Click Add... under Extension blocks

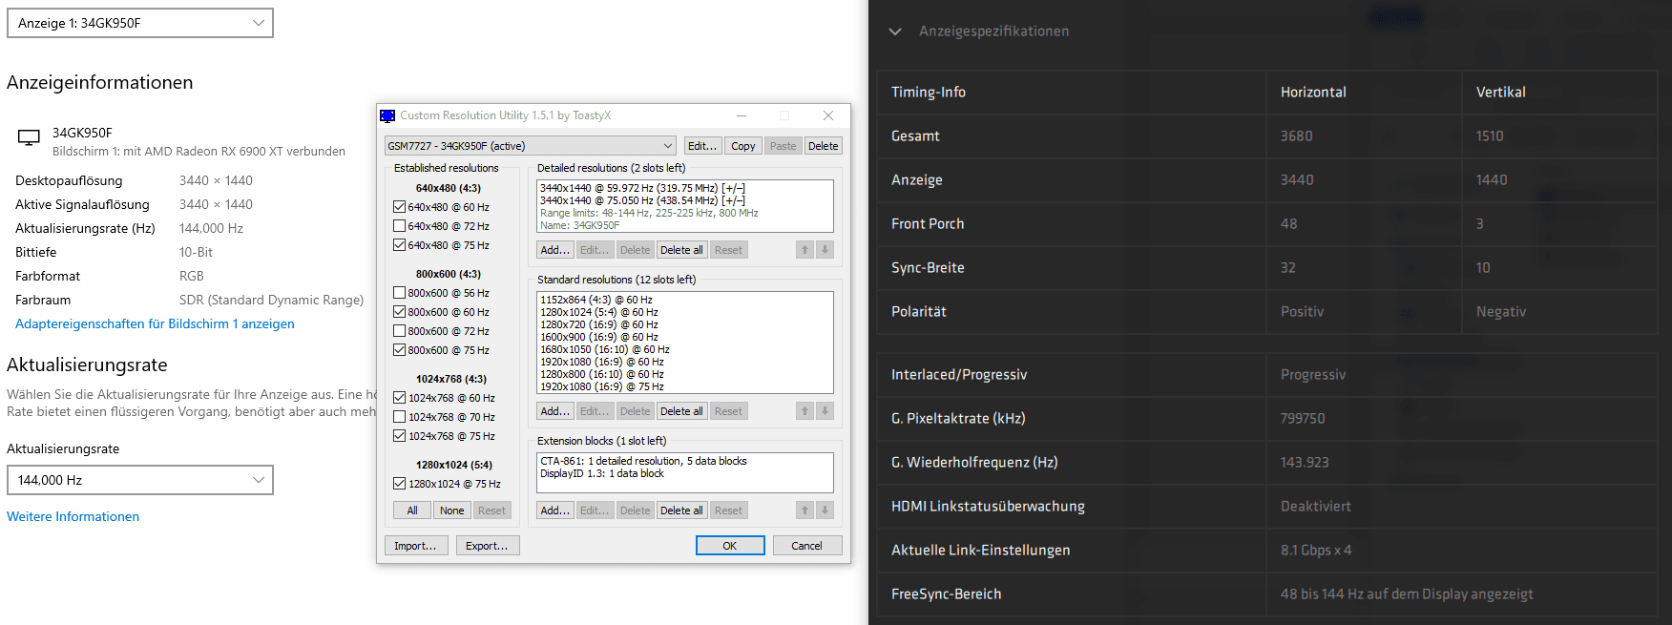click(555, 510)
